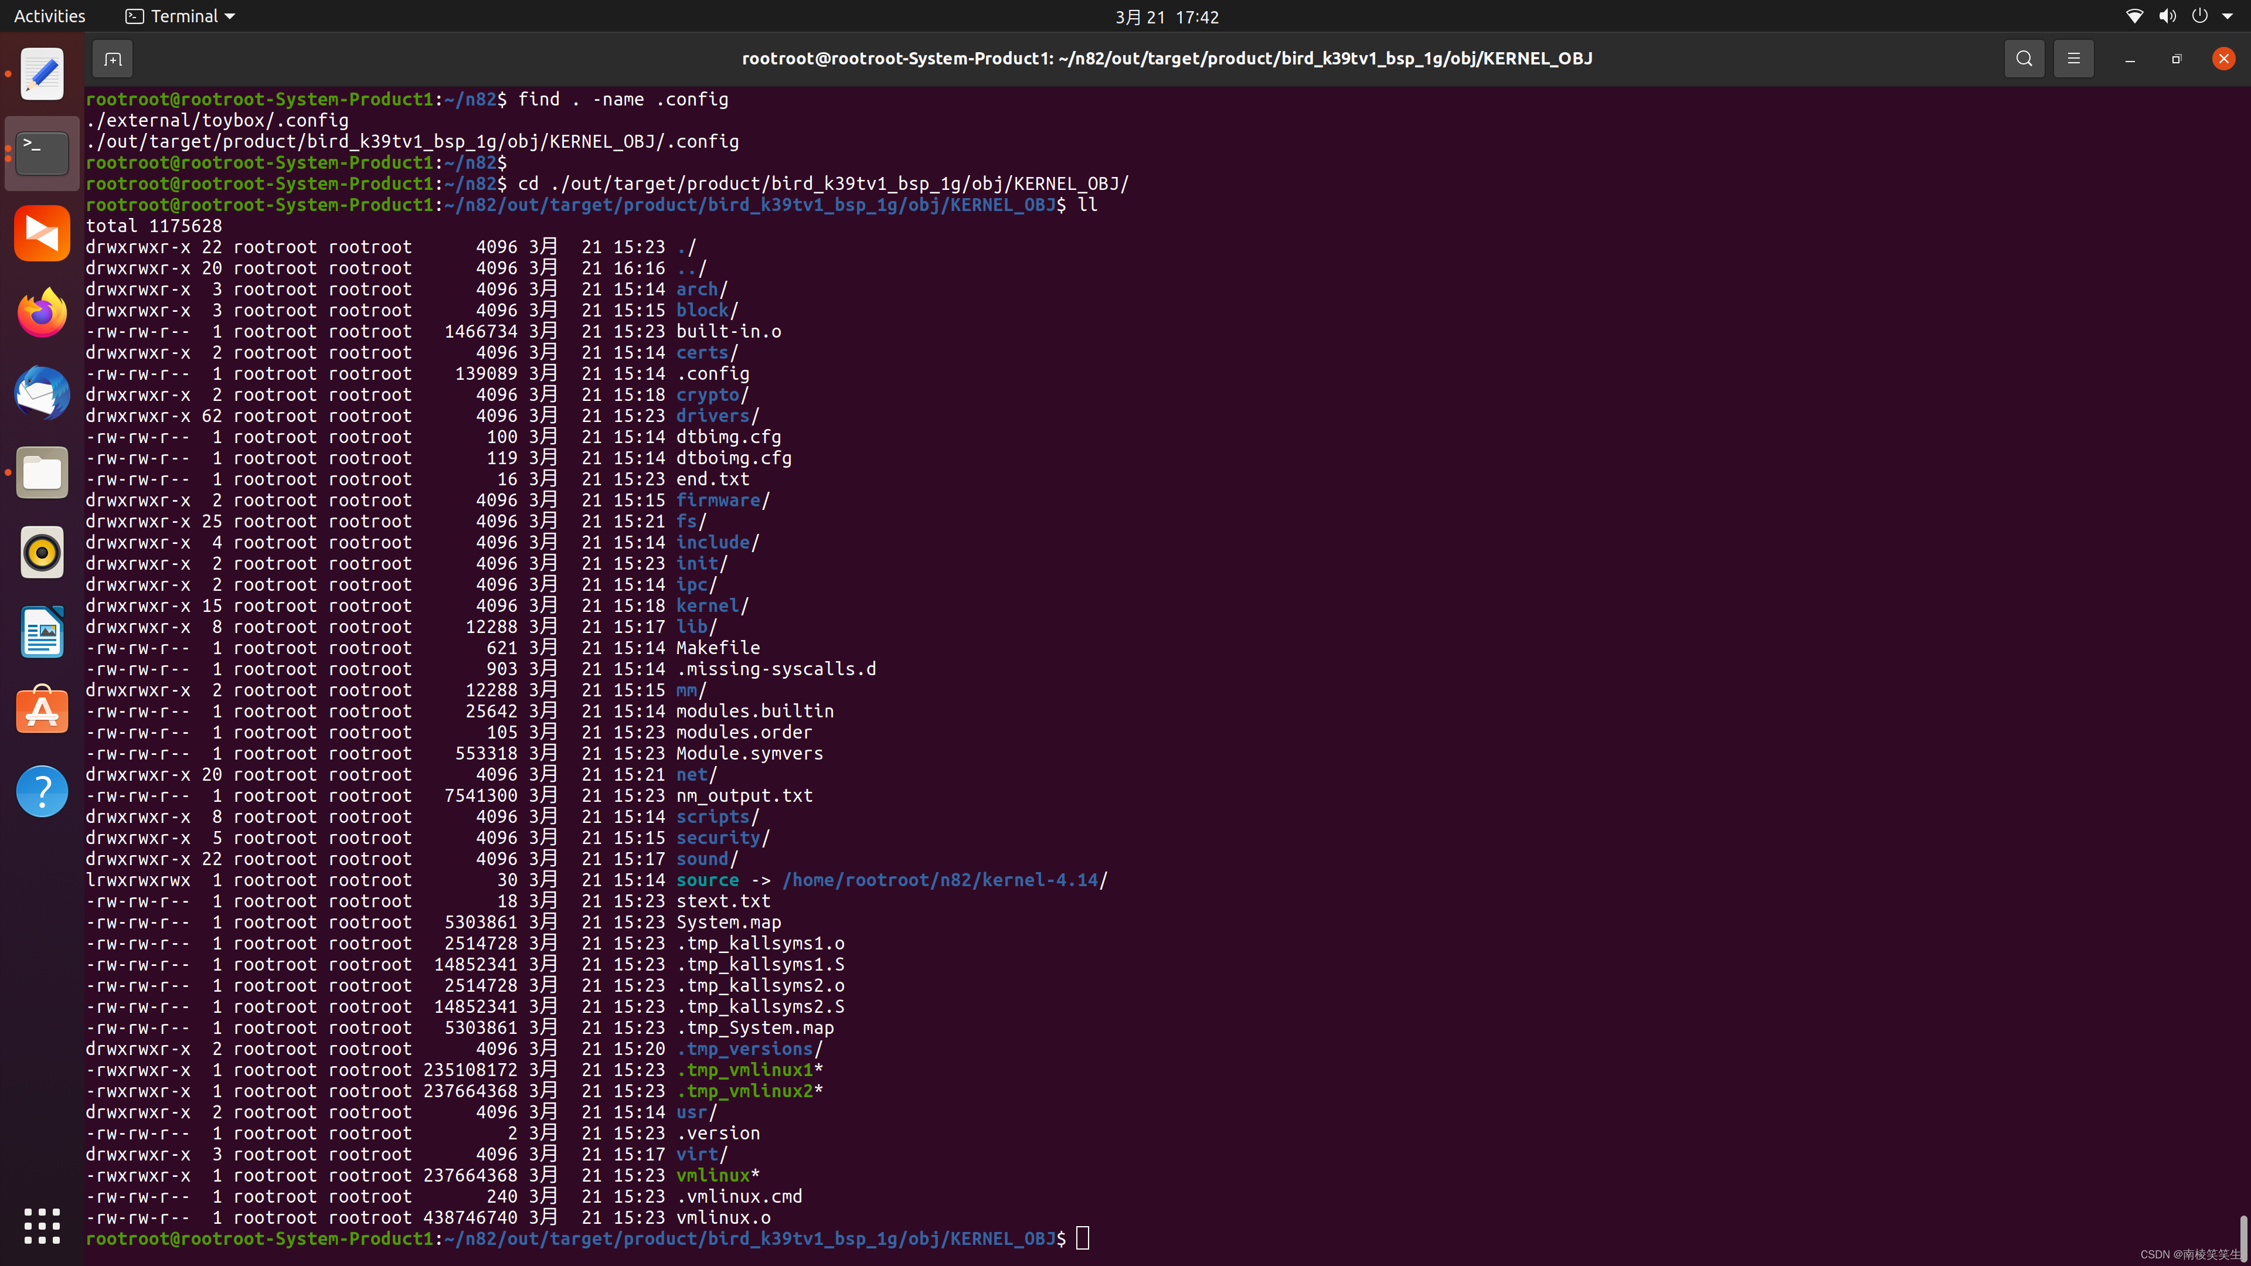Launch Firefox from the dock
The height and width of the screenshot is (1266, 2251).
pos(42,313)
